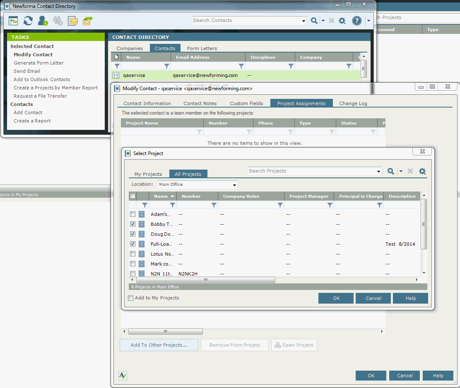Enable Add to My Projects checkbox
The height and width of the screenshot is (388, 460).
pyautogui.click(x=131, y=298)
